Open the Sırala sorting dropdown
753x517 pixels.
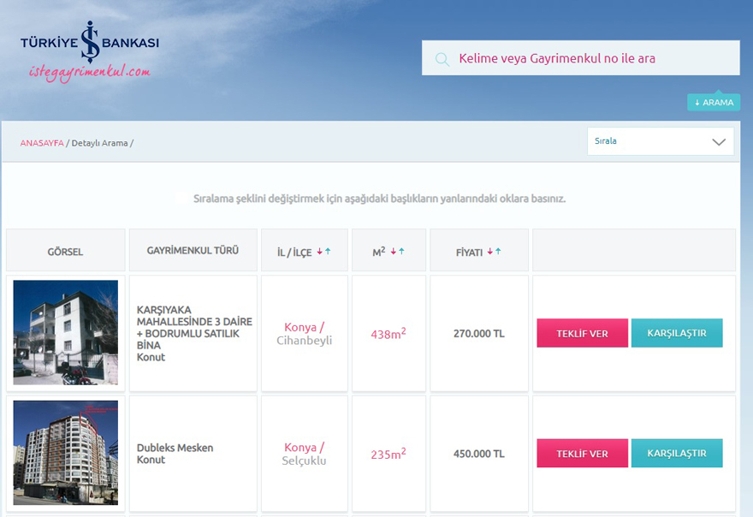coord(660,141)
